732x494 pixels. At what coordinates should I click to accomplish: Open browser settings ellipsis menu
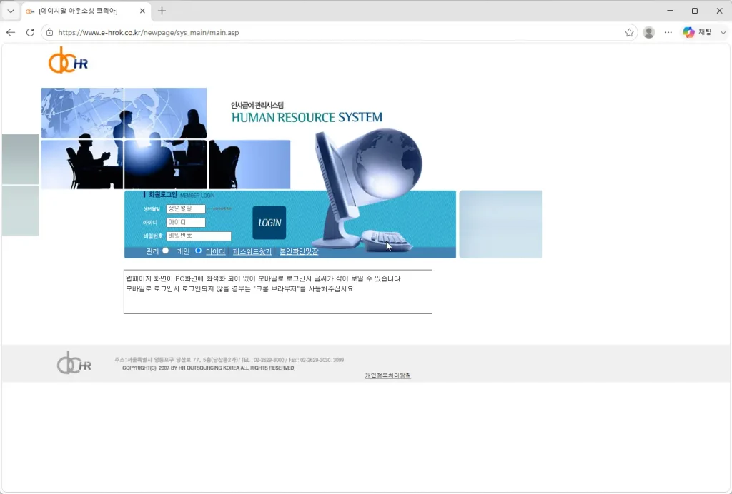click(x=668, y=32)
